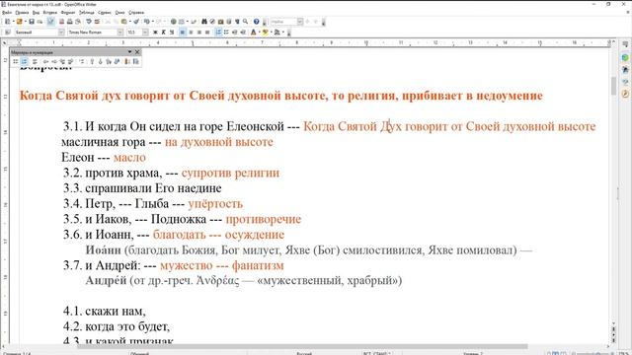Toggle underline formatting
Viewport: 632px width, 355px height.
click(172, 33)
